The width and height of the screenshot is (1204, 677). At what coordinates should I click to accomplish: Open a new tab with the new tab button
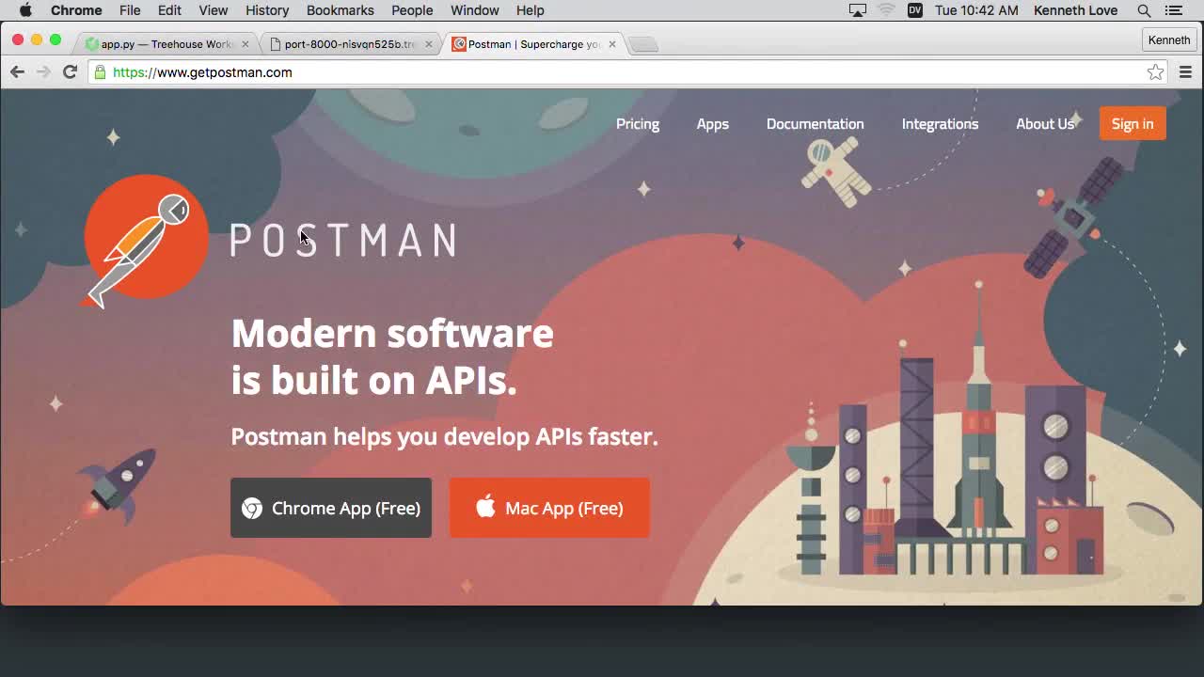[x=643, y=44]
